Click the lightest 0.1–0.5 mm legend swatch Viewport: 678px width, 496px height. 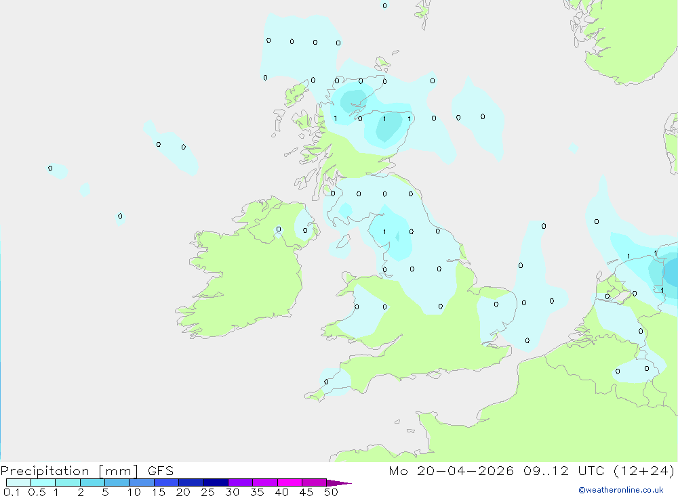[x=18, y=482]
